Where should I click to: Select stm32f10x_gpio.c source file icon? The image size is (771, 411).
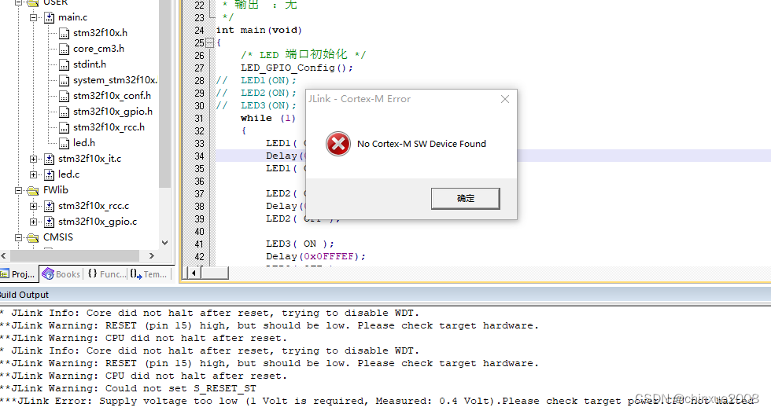pyautogui.click(x=49, y=222)
